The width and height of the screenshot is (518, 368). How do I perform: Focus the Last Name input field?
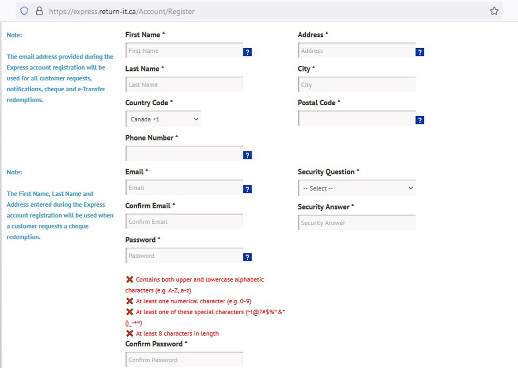click(x=184, y=84)
